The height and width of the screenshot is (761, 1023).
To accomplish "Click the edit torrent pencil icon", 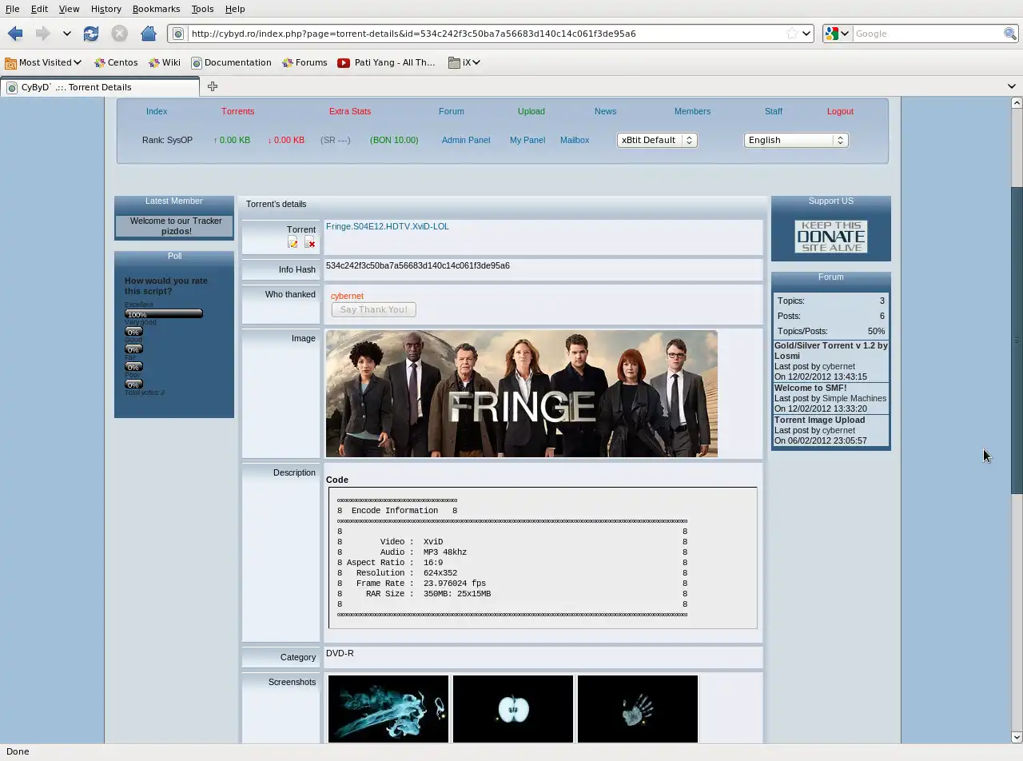I will (293, 242).
